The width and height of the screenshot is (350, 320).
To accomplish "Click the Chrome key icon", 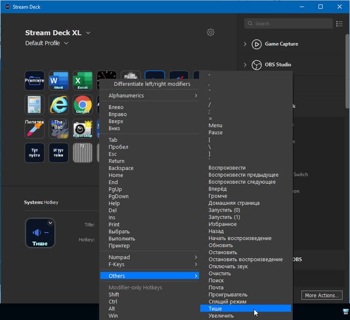I will point(83,105).
